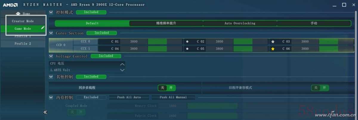
Task: Click the white star icon next to C 03
Action: 273,42
